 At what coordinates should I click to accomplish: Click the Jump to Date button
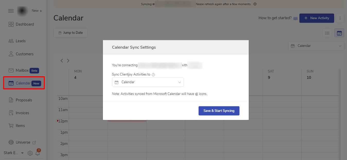click(70, 33)
